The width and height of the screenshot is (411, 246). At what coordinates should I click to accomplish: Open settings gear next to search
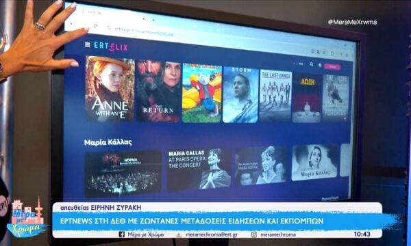coord(320,65)
